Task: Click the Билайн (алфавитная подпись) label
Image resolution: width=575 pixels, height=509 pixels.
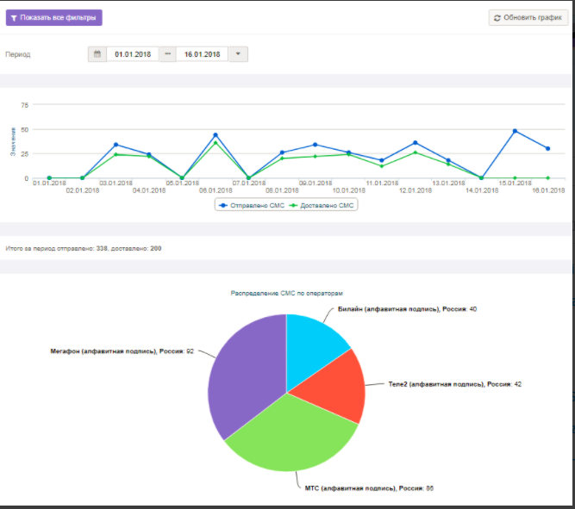Action: pos(407,309)
